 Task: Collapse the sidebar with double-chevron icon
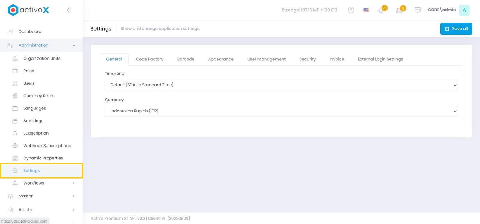point(69,10)
